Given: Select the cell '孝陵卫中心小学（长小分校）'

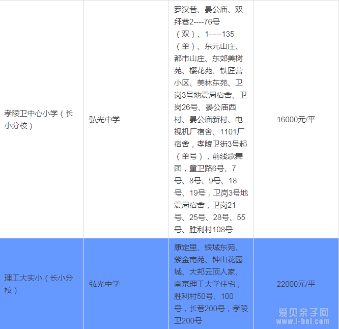Looking at the screenshot, I should pos(42,119).
